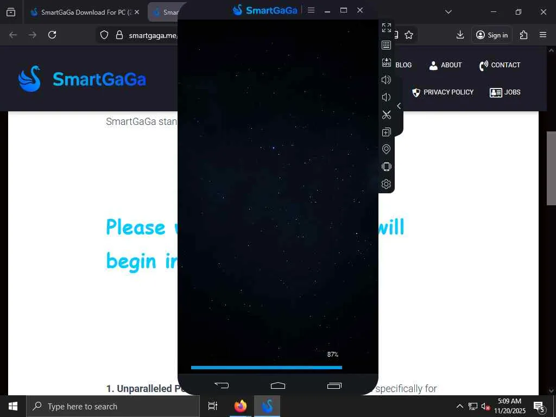Toggle SmartGaGa fullscreen mode icon
The image size is (556, 417).
point(386,28)
